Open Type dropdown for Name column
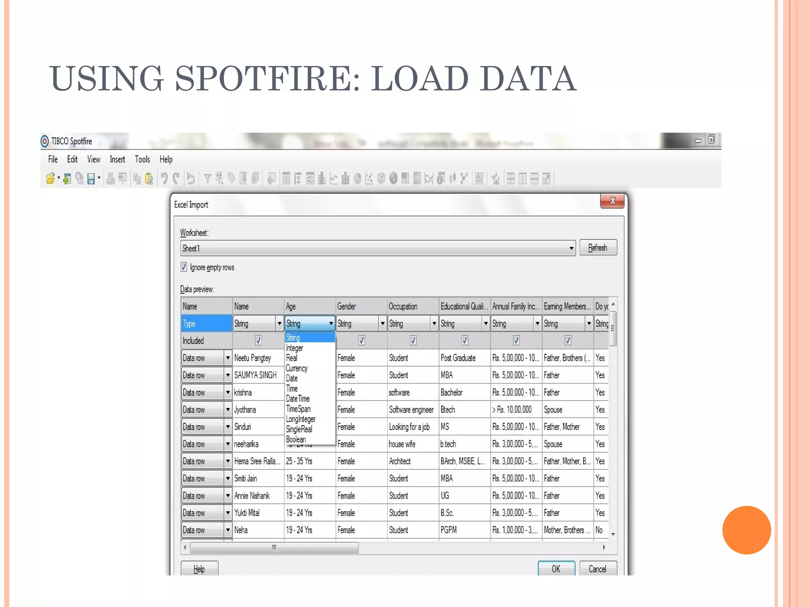Screen dimensions: 810x607 (279, 323)
